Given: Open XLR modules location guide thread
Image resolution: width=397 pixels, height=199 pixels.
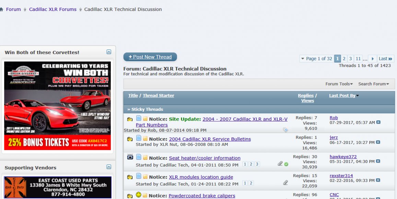Looking at the screenshot, I should [201, 177].
